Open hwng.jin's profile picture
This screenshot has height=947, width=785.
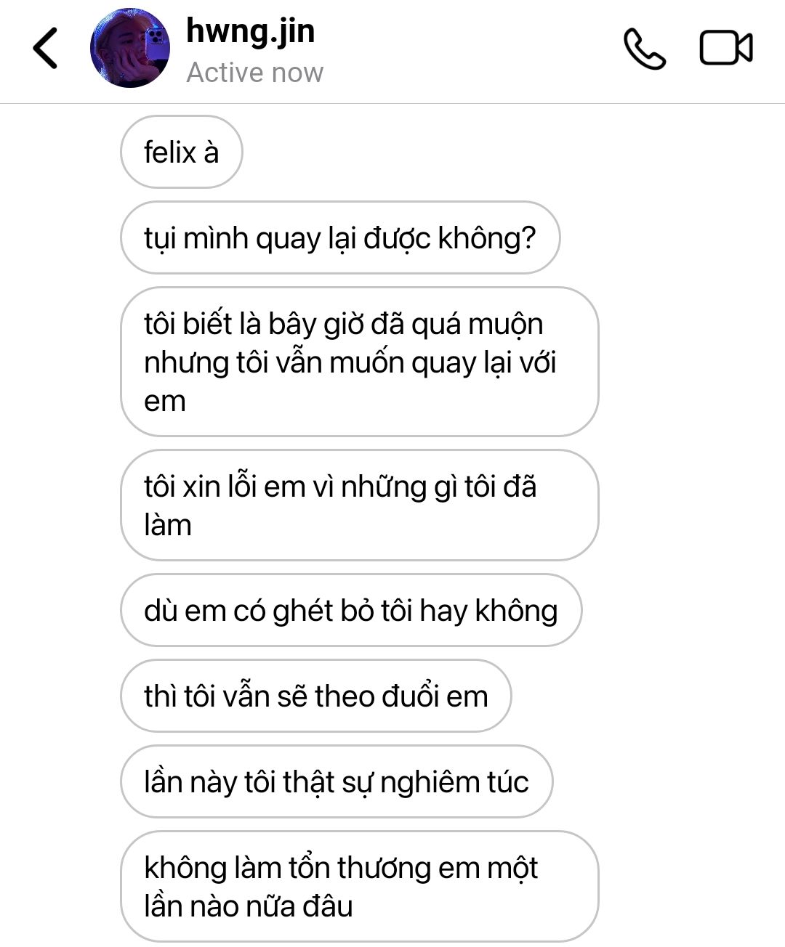130,48
